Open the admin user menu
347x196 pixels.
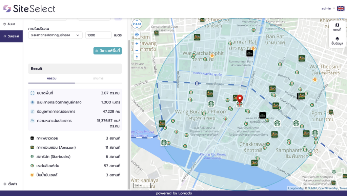coord(328,8)
